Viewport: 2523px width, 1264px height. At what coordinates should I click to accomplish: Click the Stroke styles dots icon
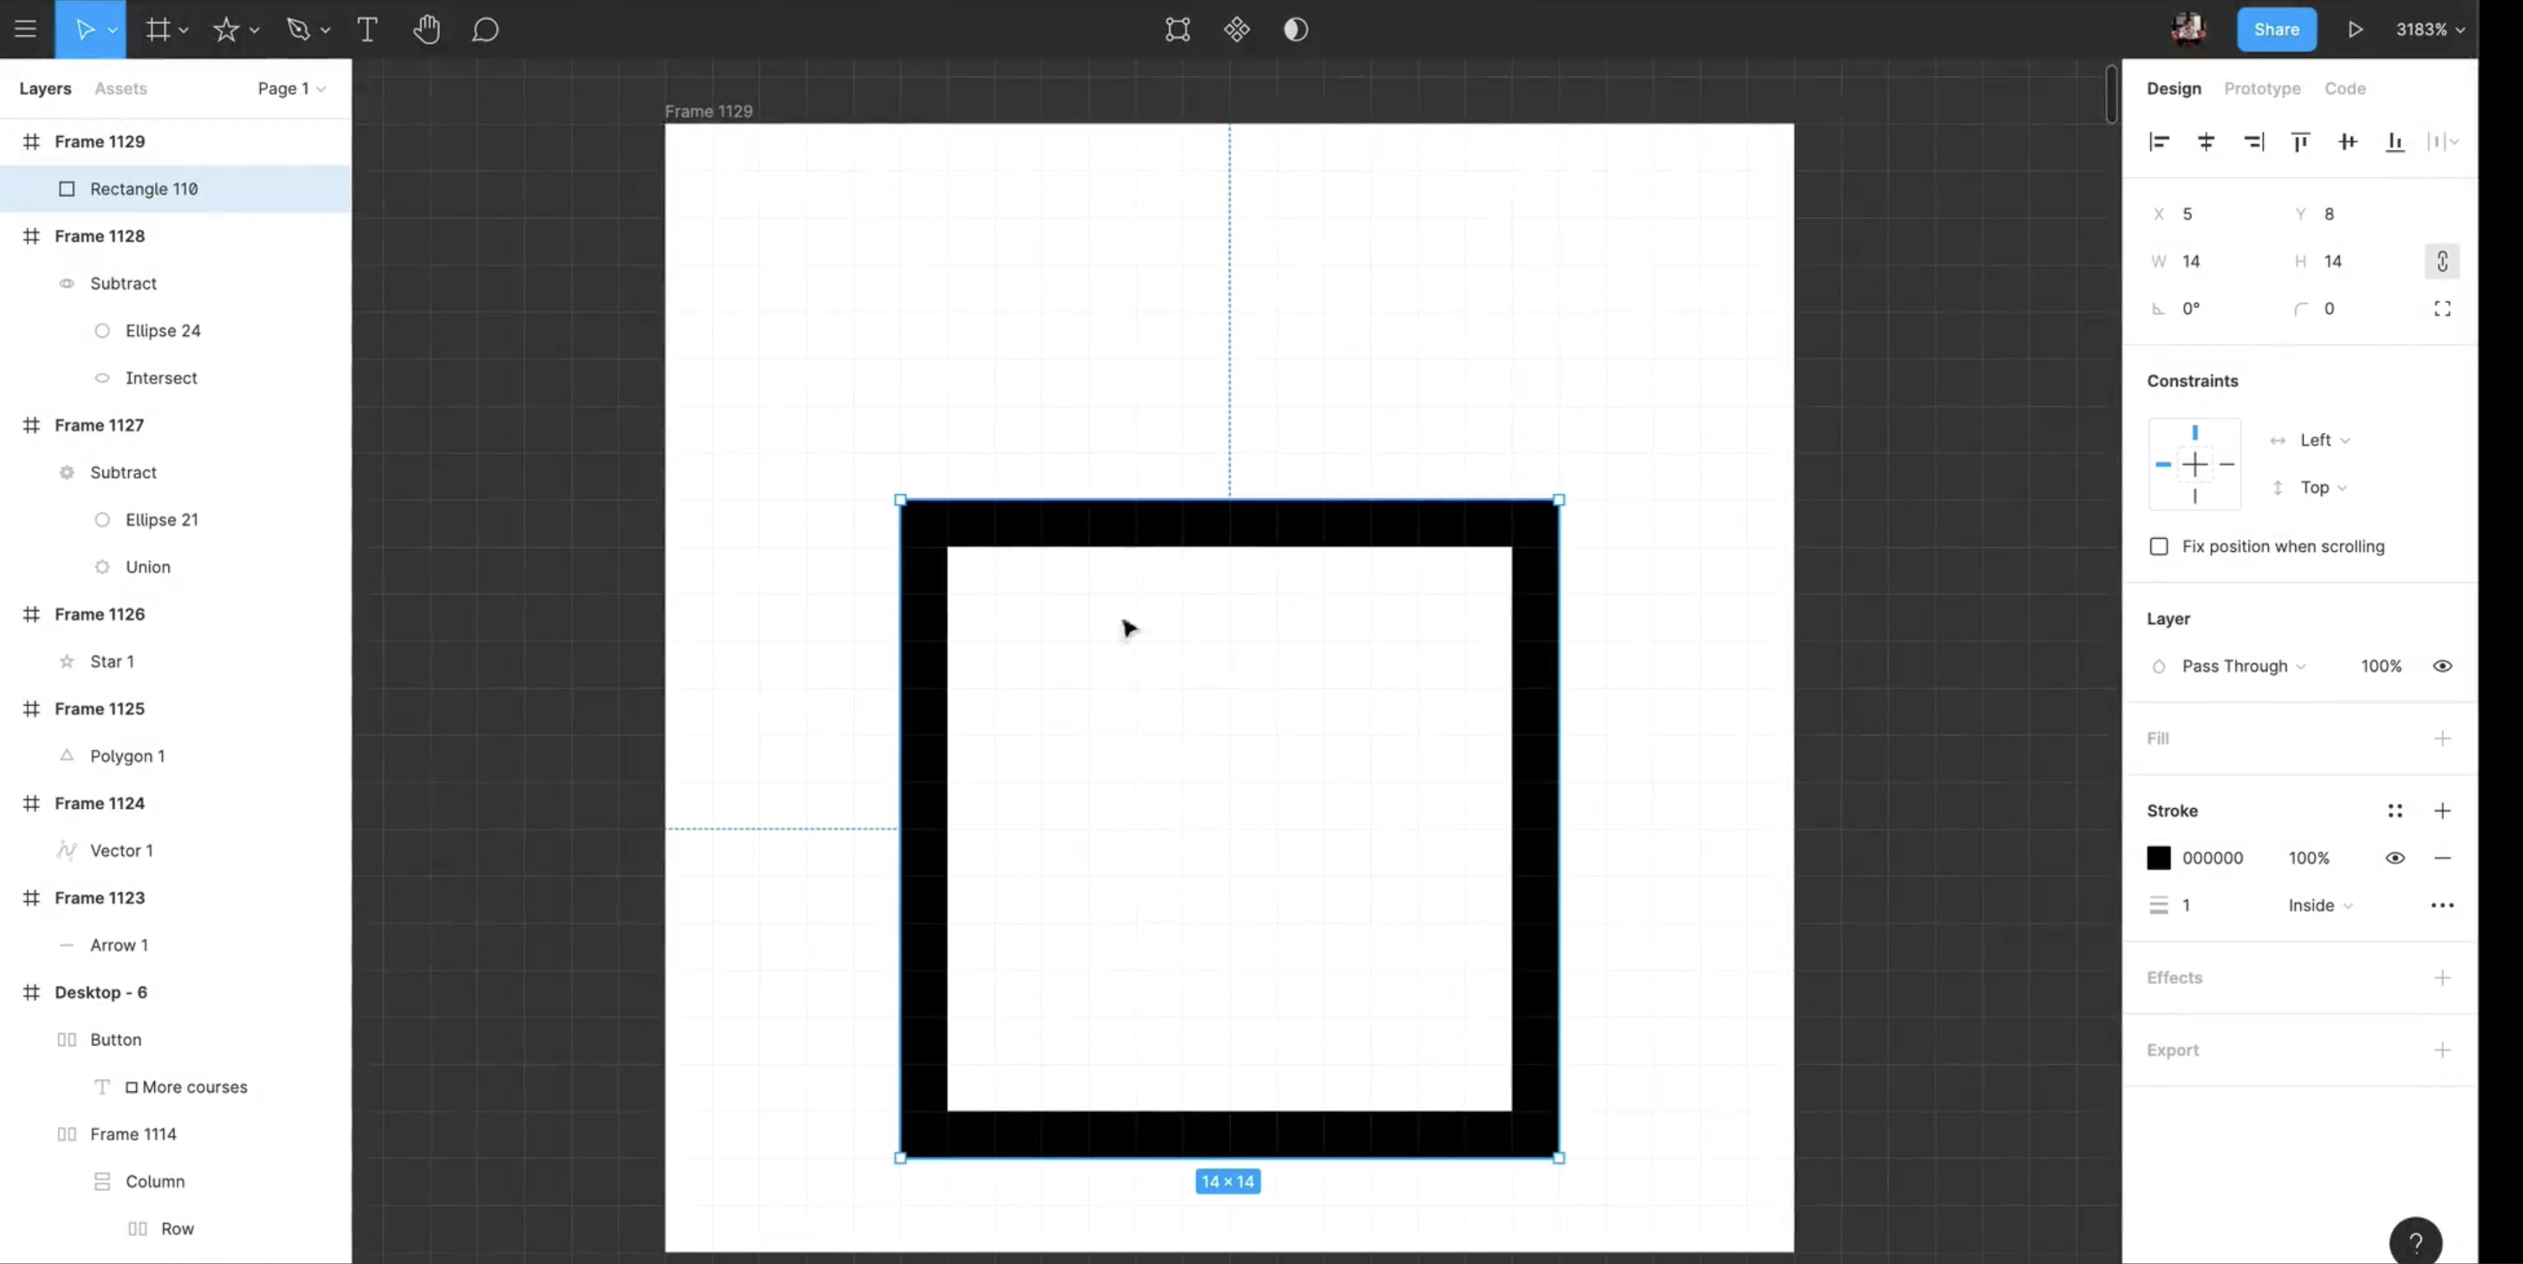click(x=2395, y=810)
